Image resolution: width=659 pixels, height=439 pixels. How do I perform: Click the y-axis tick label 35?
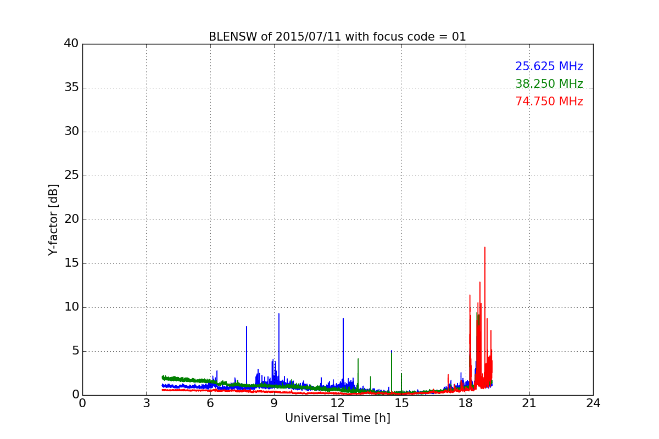(71, 88)
